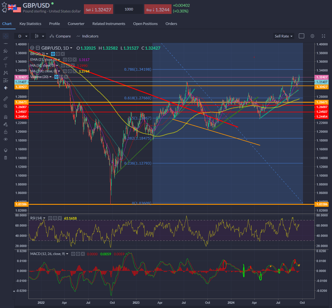Click the Buy 1.3244 button
This screenshot has width=332, height=308.
click(158, 9)
